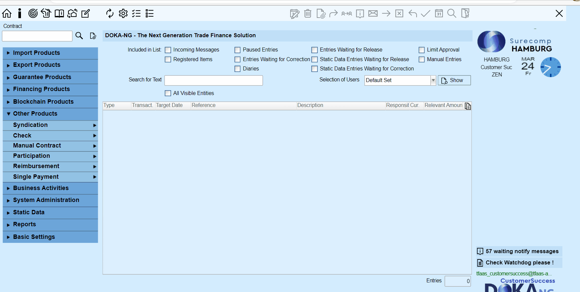Click the open folder documents icon
The image size is (580, 292).
[x=465, y=13]
